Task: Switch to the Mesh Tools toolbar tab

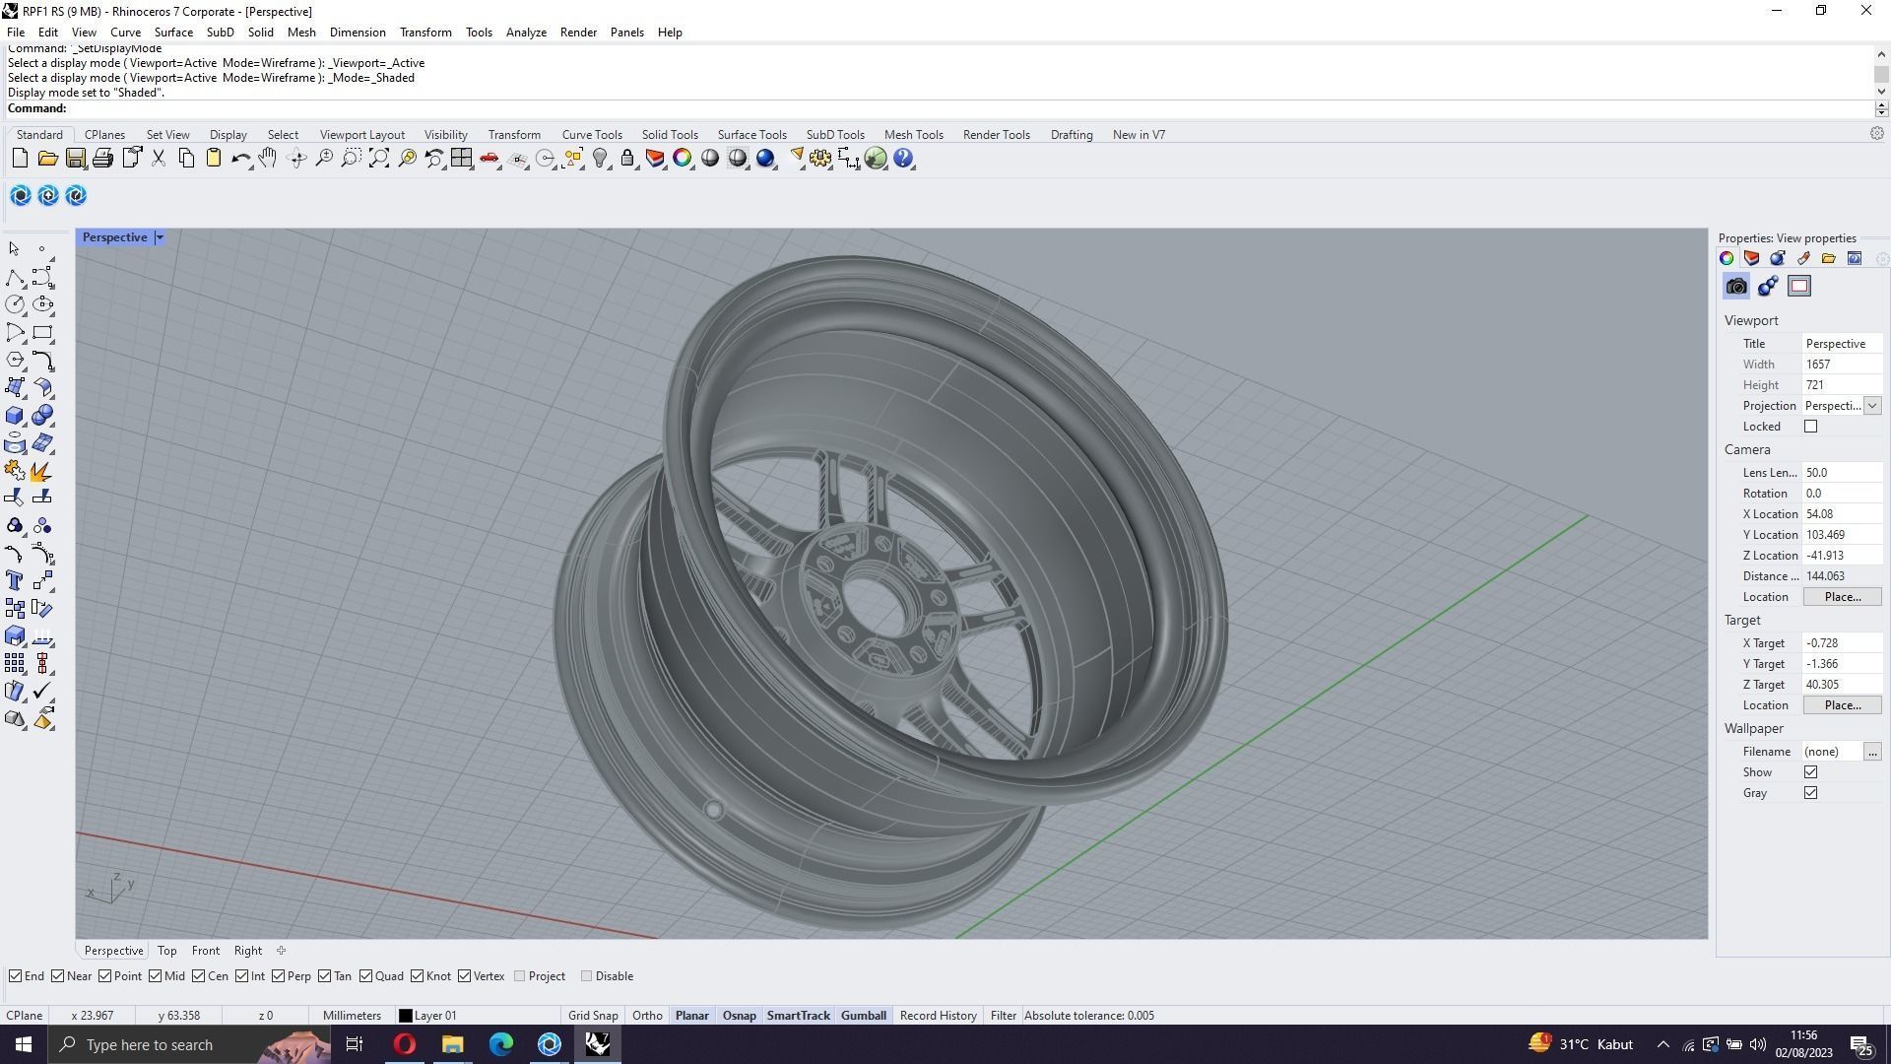Action: 913,135
